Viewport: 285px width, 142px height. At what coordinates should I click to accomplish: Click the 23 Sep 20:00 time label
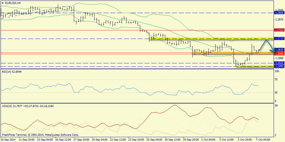tap(136, 140)
